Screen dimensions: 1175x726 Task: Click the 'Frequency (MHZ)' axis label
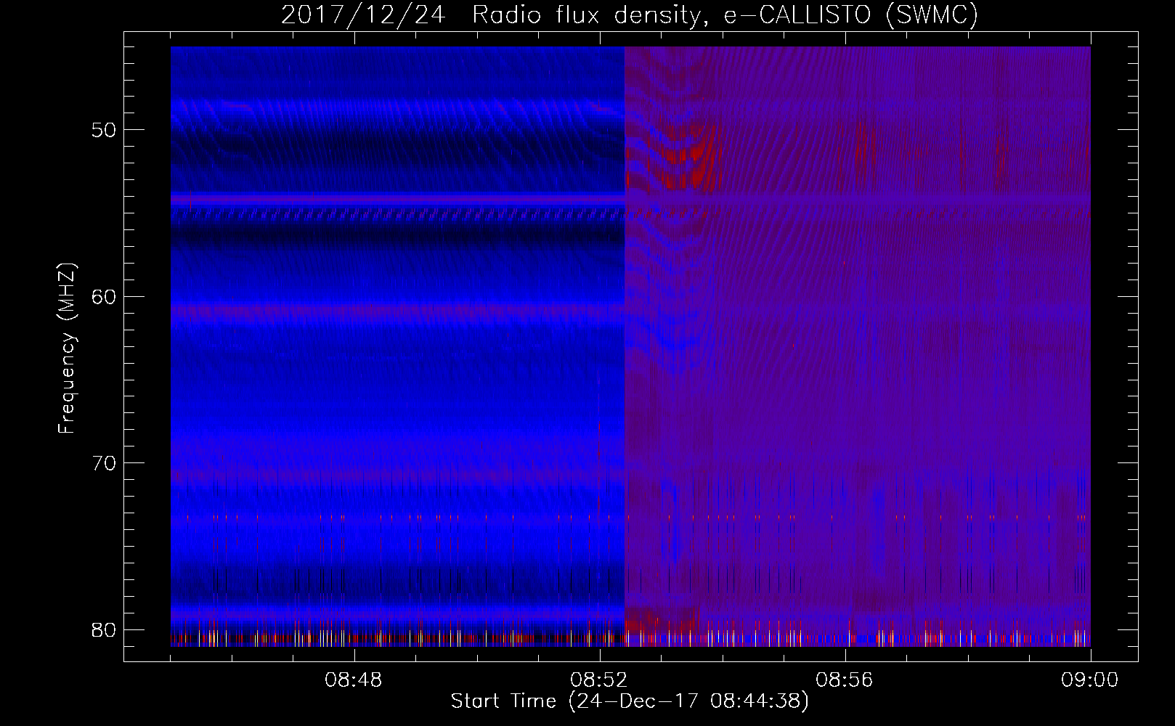pyautogui.click(x=67, y=348)
